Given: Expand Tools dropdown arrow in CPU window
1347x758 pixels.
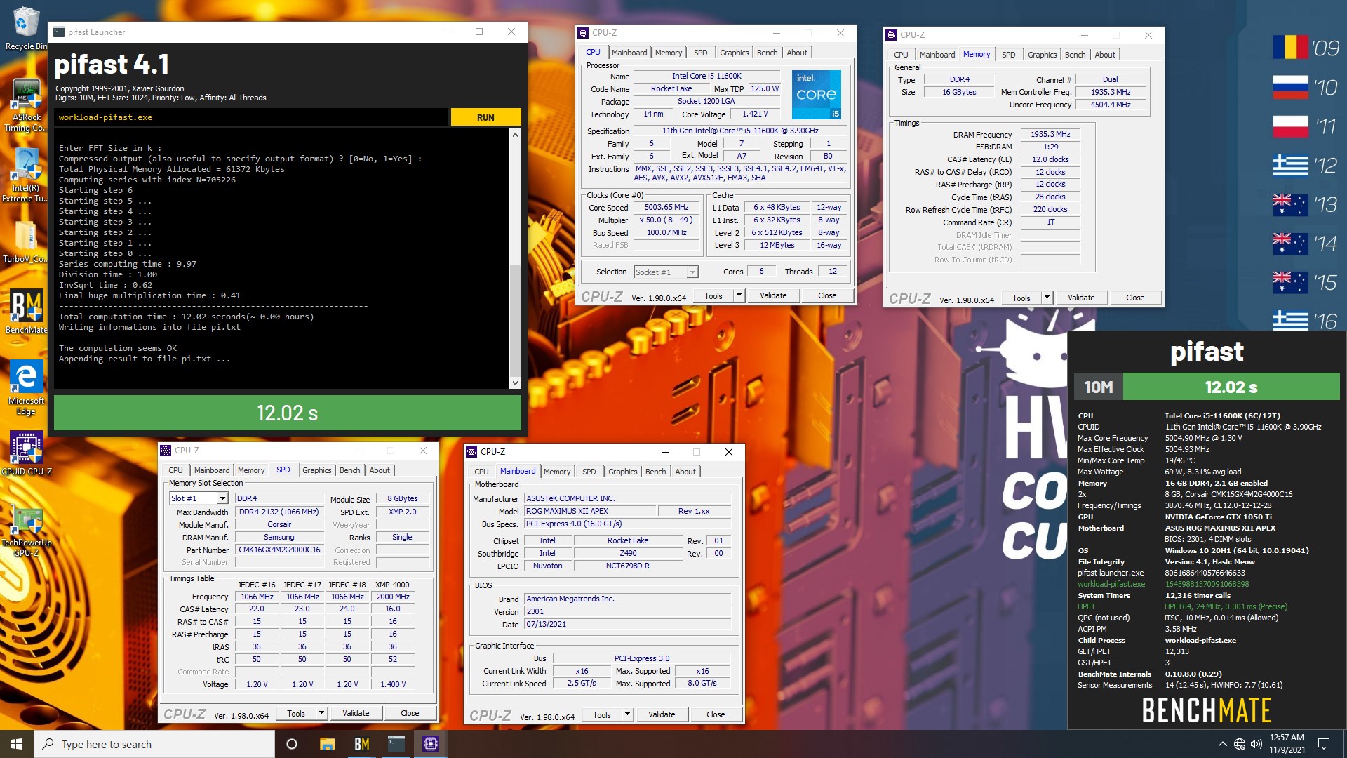Looking at the screenshot, I should (x=739, y=295).
